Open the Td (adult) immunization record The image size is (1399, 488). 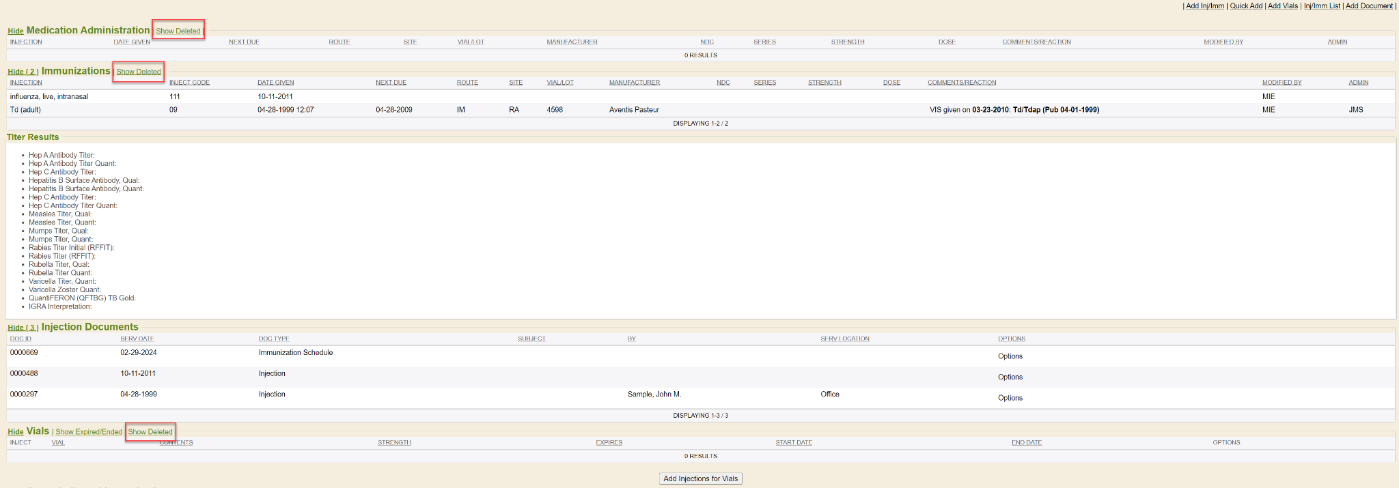(x=25, y=110)
